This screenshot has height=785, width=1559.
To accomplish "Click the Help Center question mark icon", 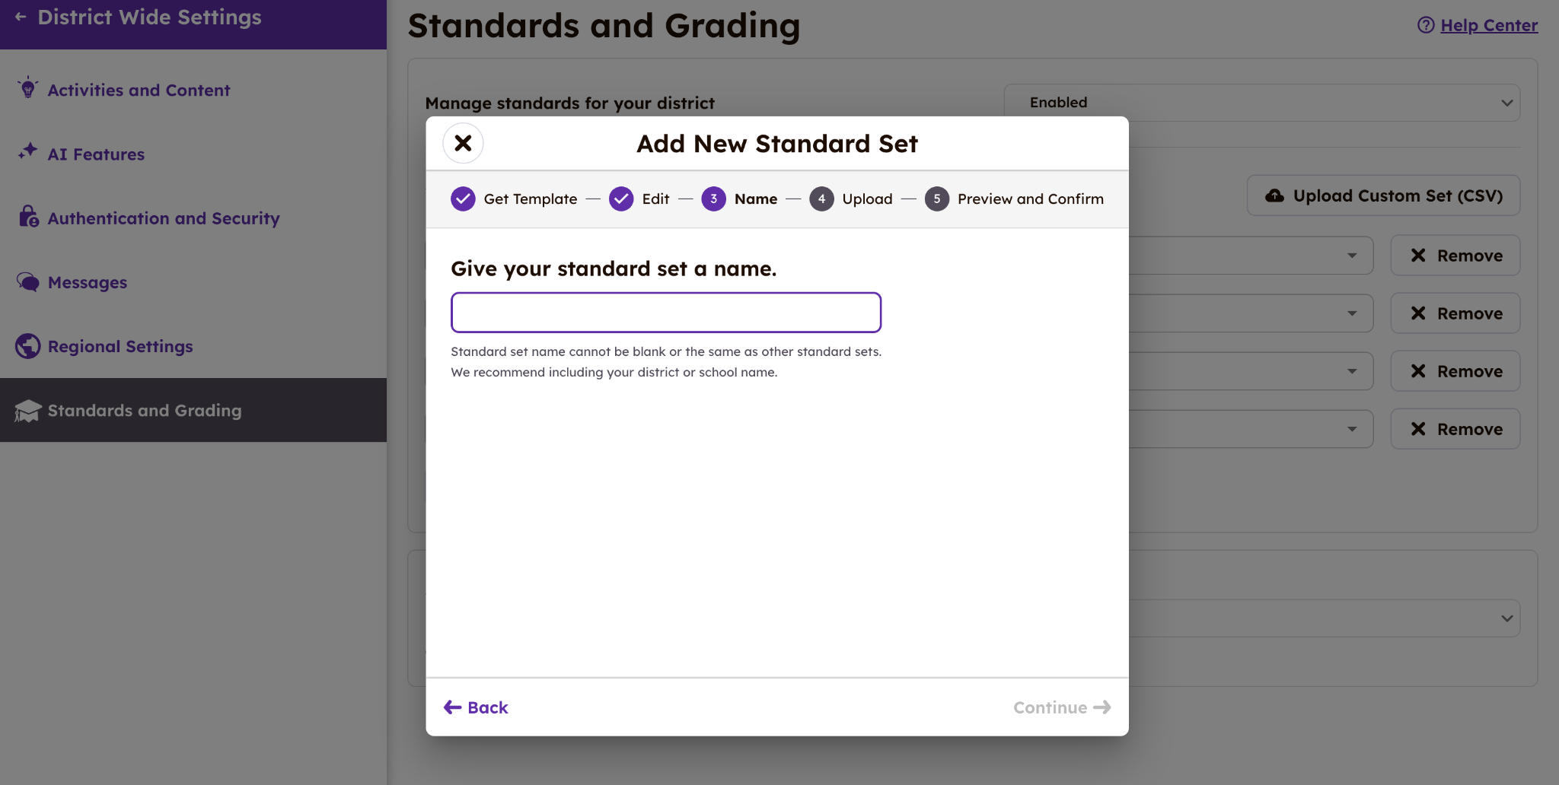I will [x=1425, y=25].
